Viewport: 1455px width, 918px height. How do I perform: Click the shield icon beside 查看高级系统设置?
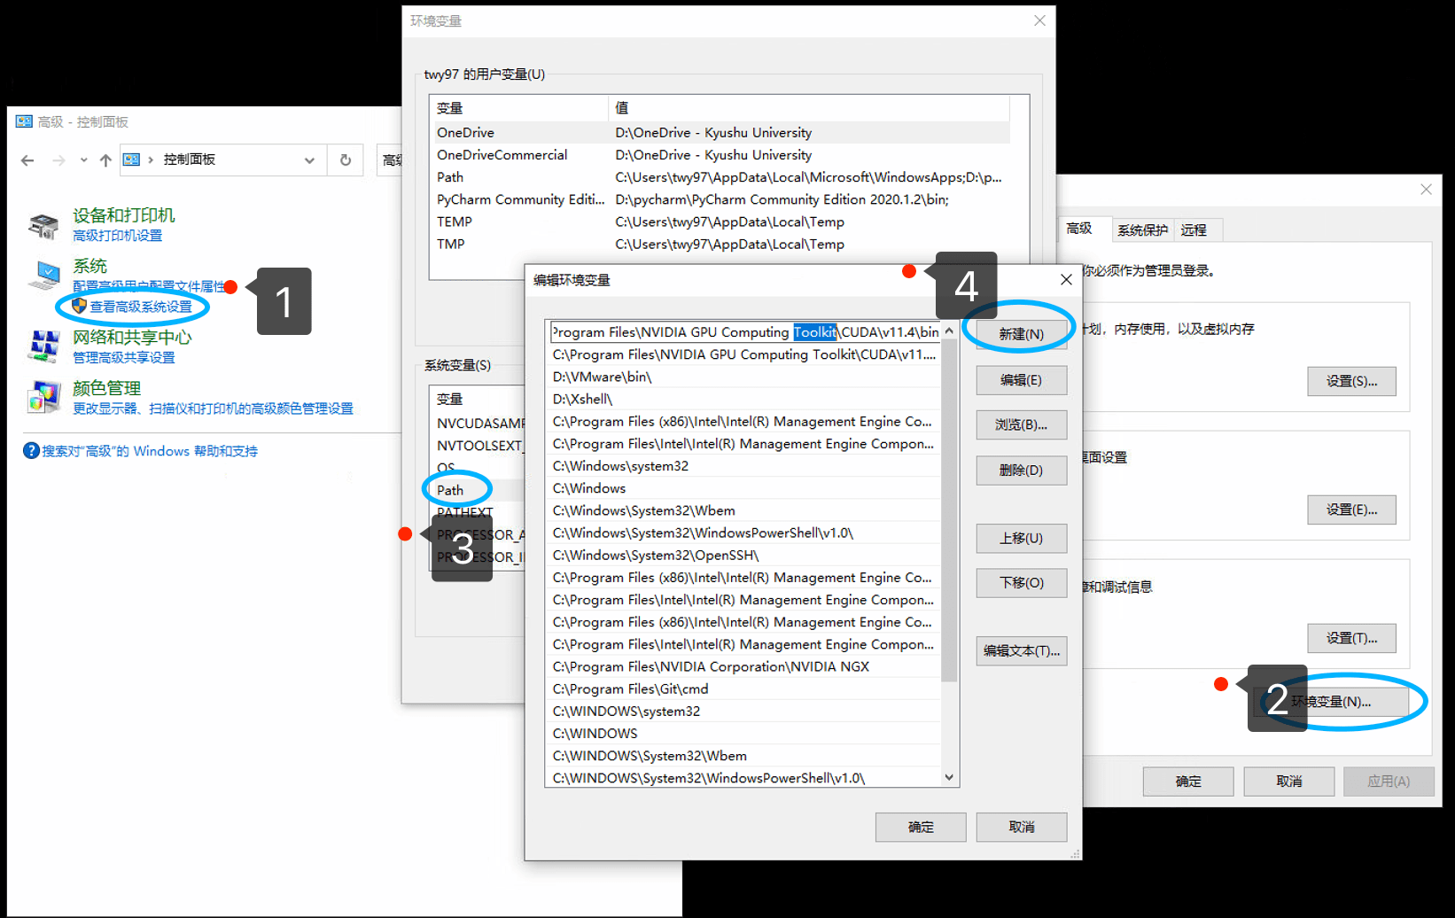(79, 306)
